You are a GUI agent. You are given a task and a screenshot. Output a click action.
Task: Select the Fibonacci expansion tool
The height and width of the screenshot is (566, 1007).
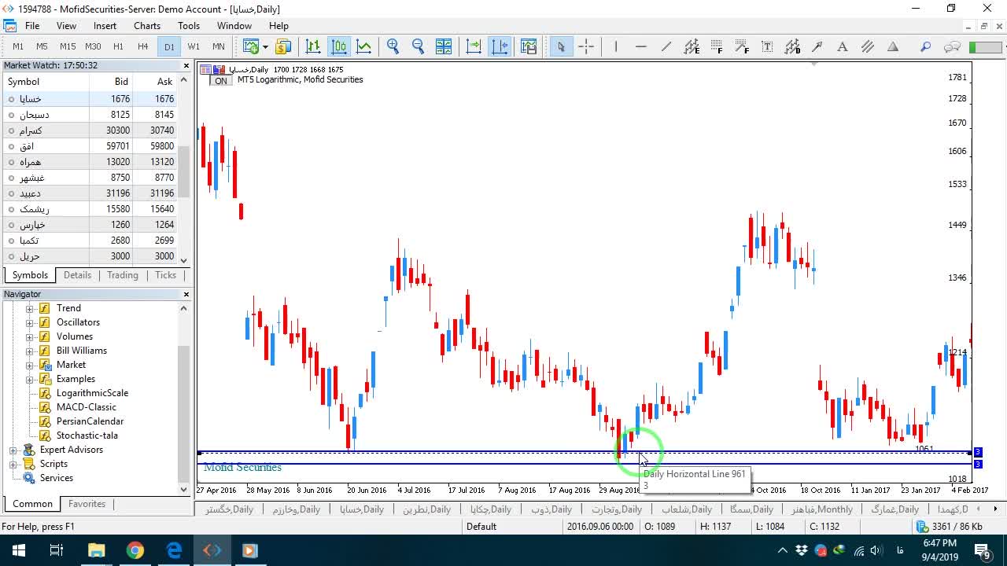click(742, 46)
